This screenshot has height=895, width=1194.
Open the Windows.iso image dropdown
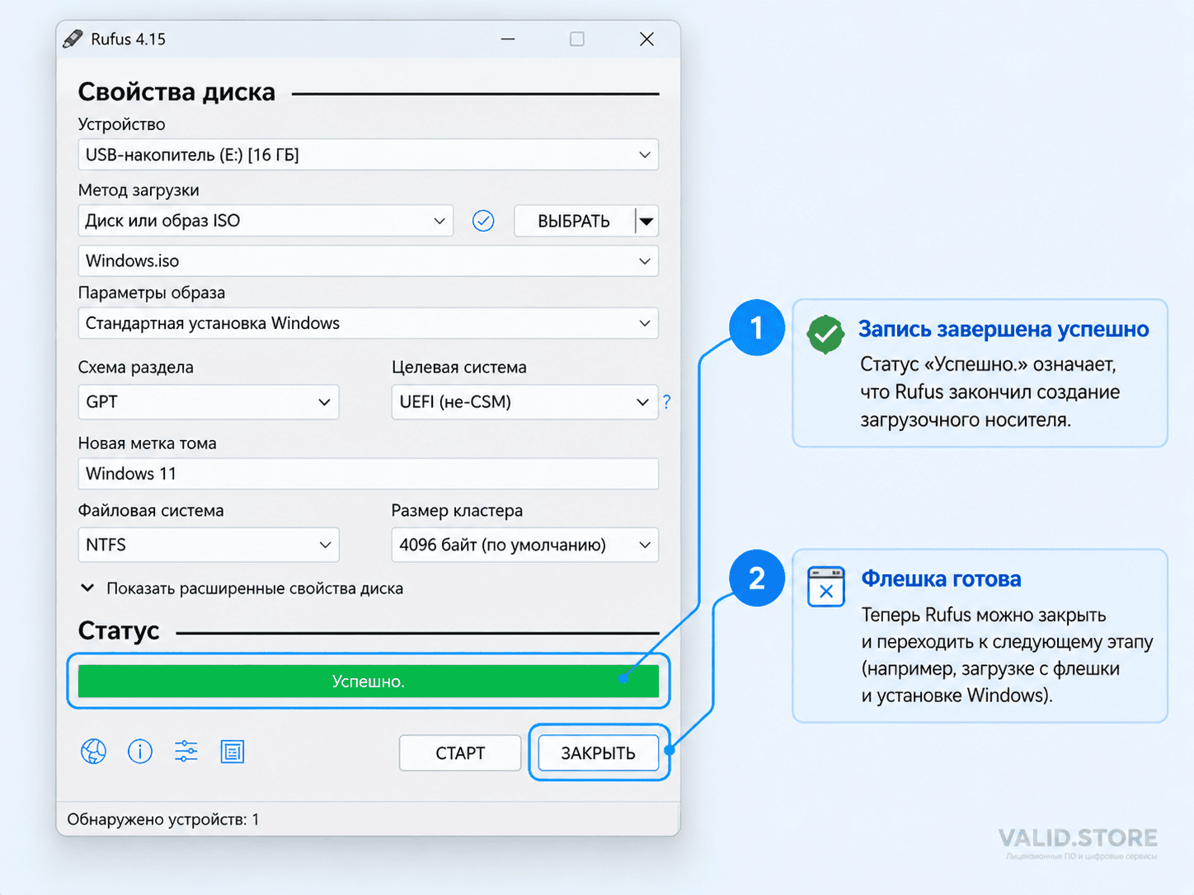click(369, 261)
